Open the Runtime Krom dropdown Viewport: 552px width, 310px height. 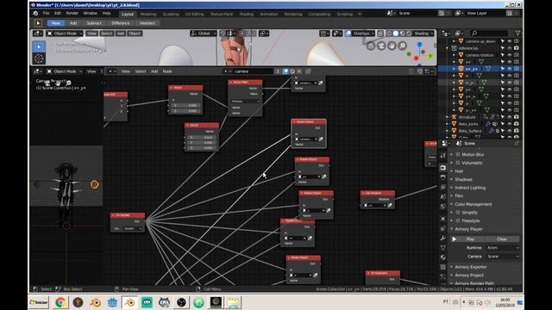coord(502,248)
